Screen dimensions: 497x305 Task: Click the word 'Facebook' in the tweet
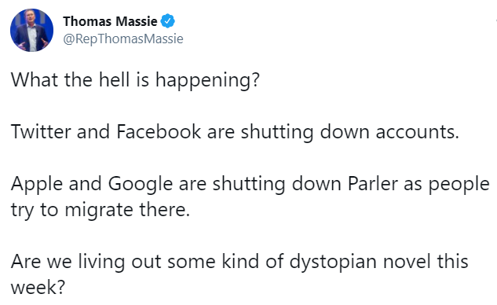coord(159,131)
